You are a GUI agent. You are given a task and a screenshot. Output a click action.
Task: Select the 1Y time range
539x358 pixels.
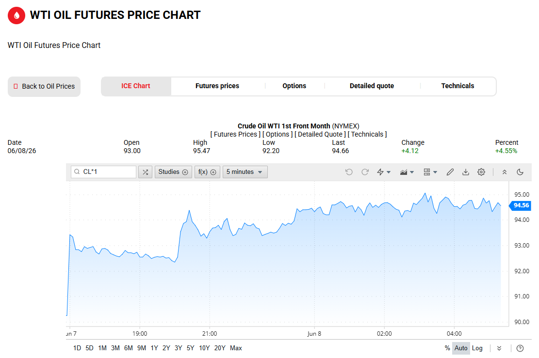(154, 348)
